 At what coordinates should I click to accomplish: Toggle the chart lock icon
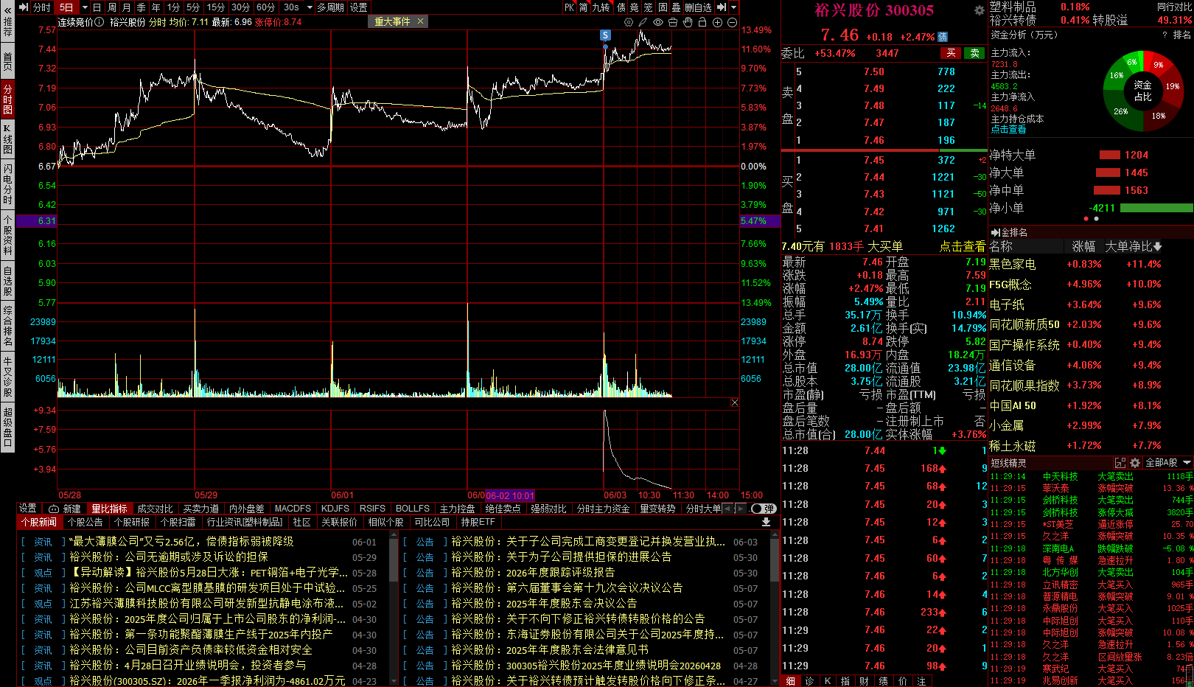click(702, 22)
